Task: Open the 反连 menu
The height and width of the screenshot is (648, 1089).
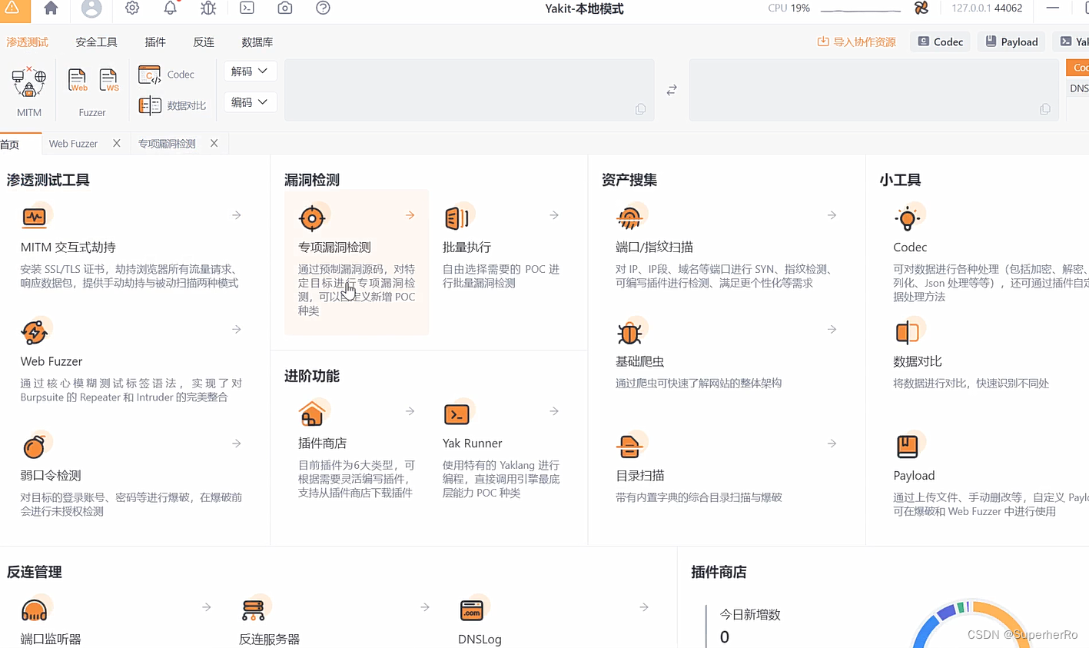Action: tap(204, 42)
